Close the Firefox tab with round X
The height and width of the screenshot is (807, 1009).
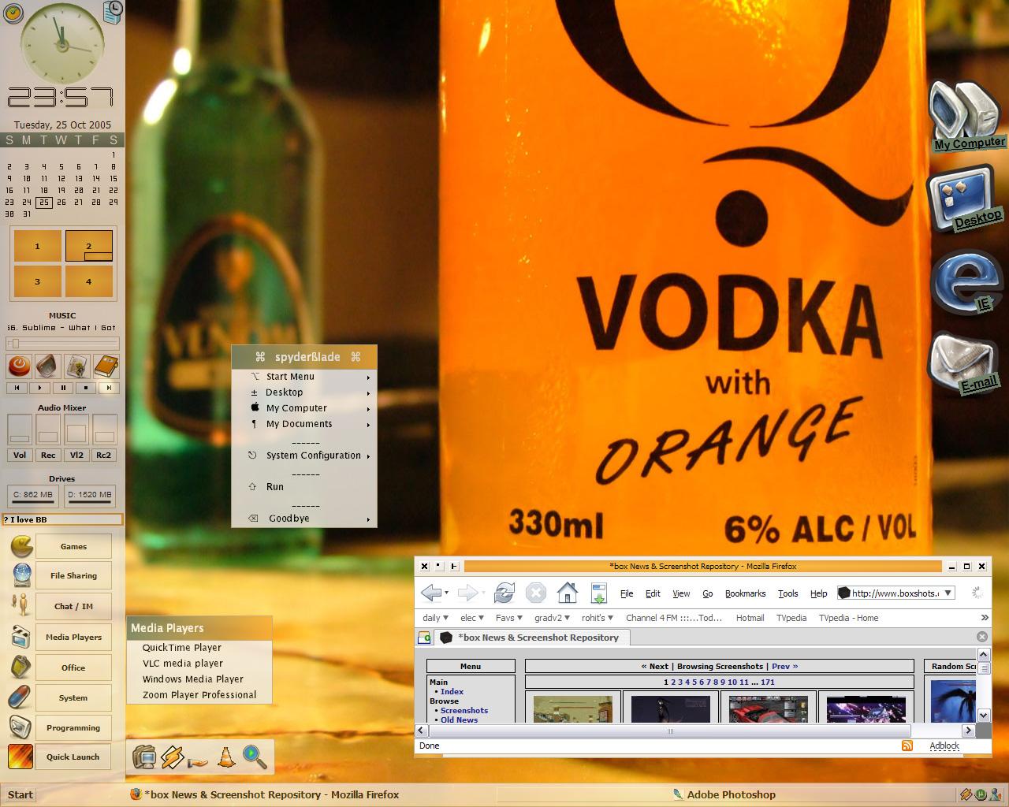click(x=982, y=637)
